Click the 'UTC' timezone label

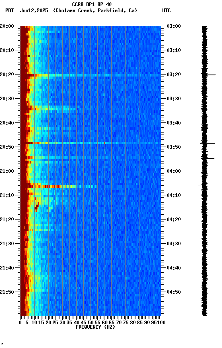(x=166, y=10)
